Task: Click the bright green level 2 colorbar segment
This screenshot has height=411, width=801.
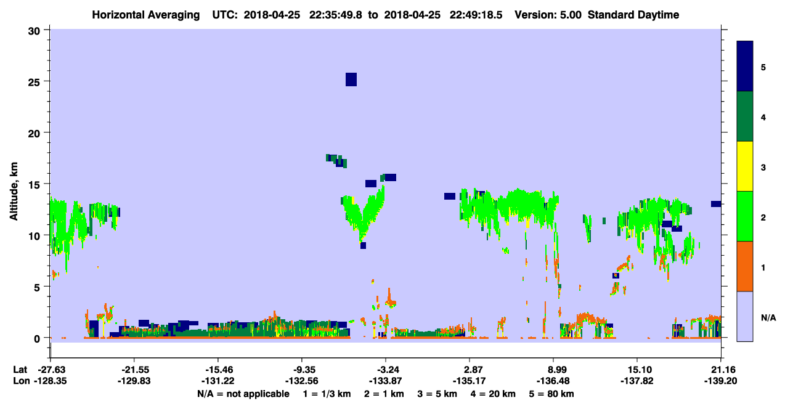Action: [x=745, y=216]
